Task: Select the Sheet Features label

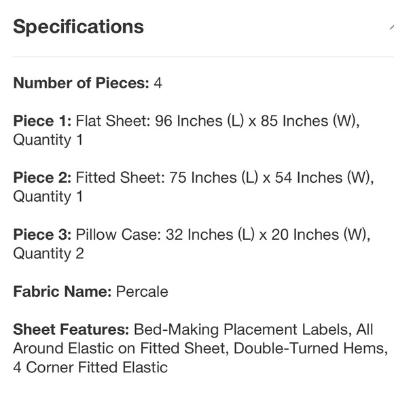Action: click(x=71, y=329)
